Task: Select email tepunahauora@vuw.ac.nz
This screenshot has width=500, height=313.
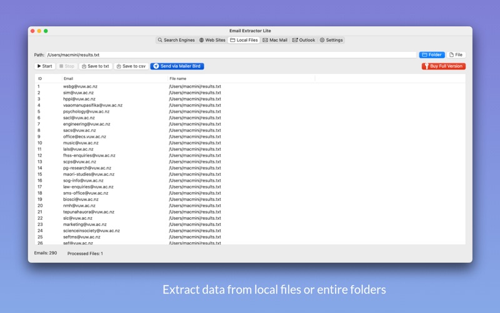Action: pyautogui.click(x=89, y=212)
